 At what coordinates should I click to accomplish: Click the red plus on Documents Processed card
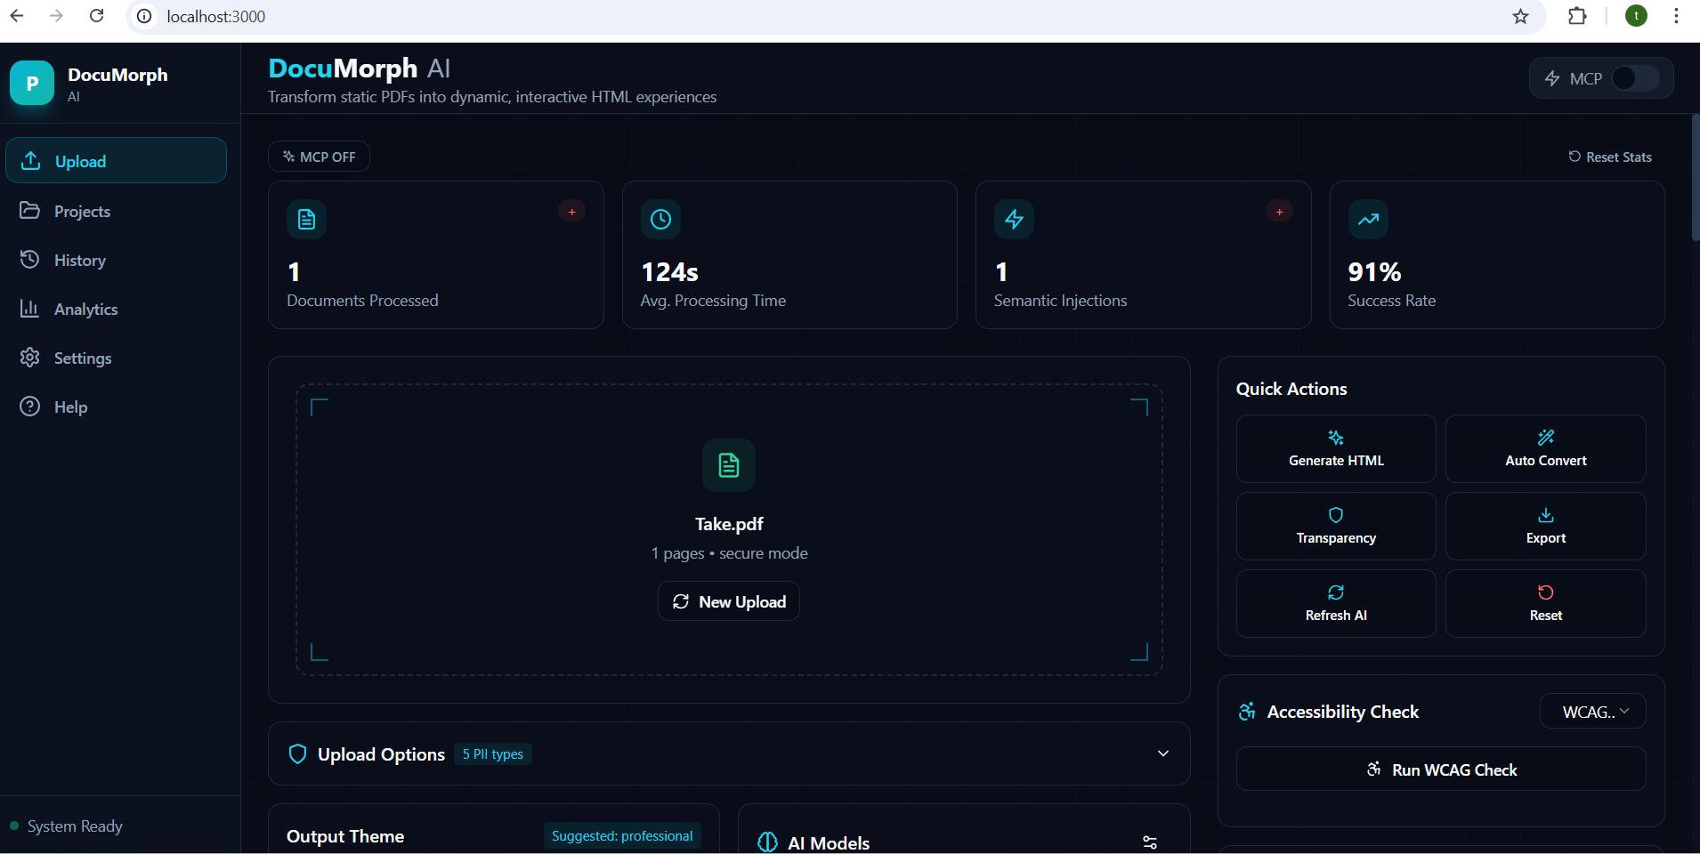click(571, 212)
